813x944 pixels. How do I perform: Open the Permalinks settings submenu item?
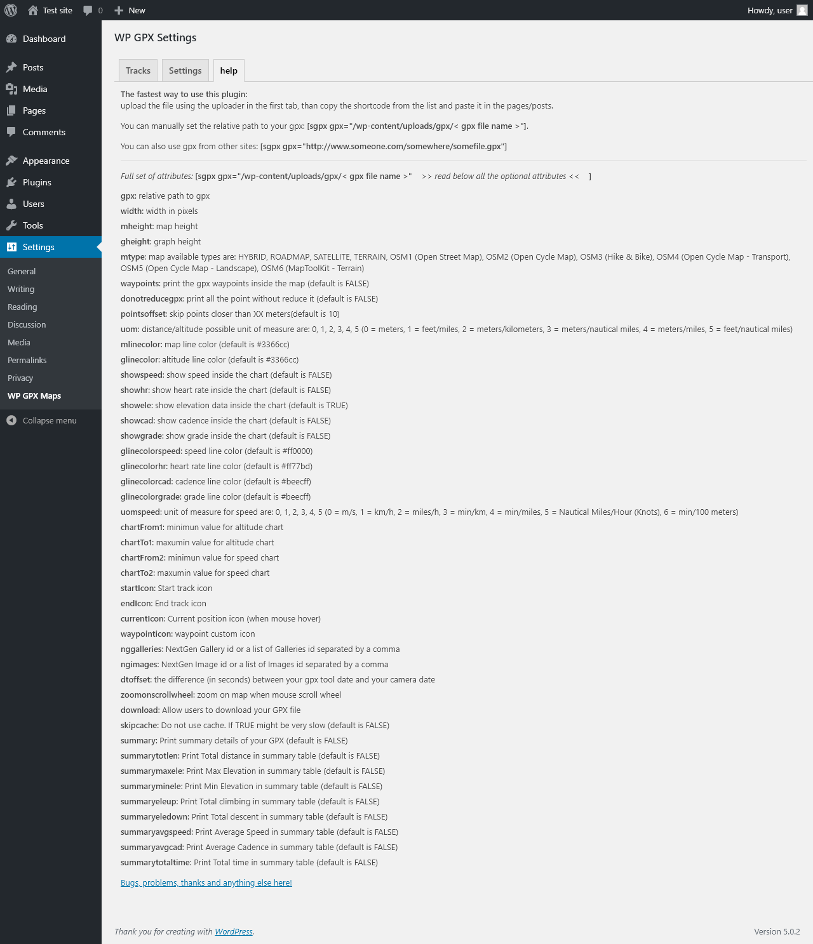[27, 360]
